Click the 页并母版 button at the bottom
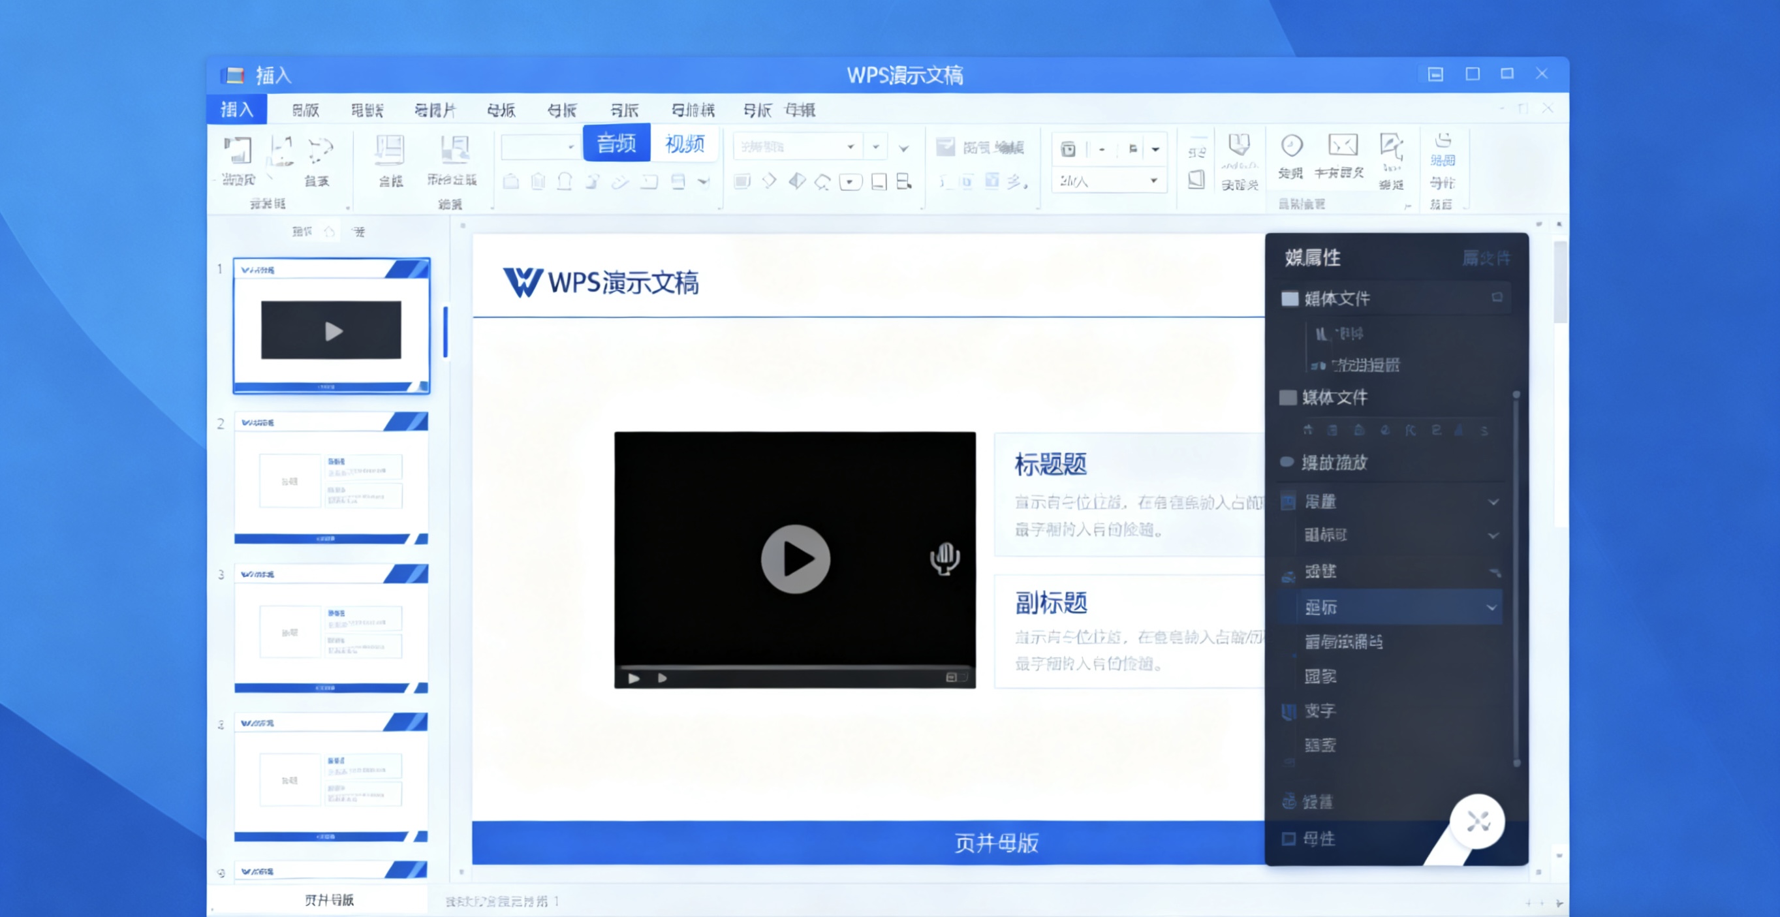 (330, 899)
